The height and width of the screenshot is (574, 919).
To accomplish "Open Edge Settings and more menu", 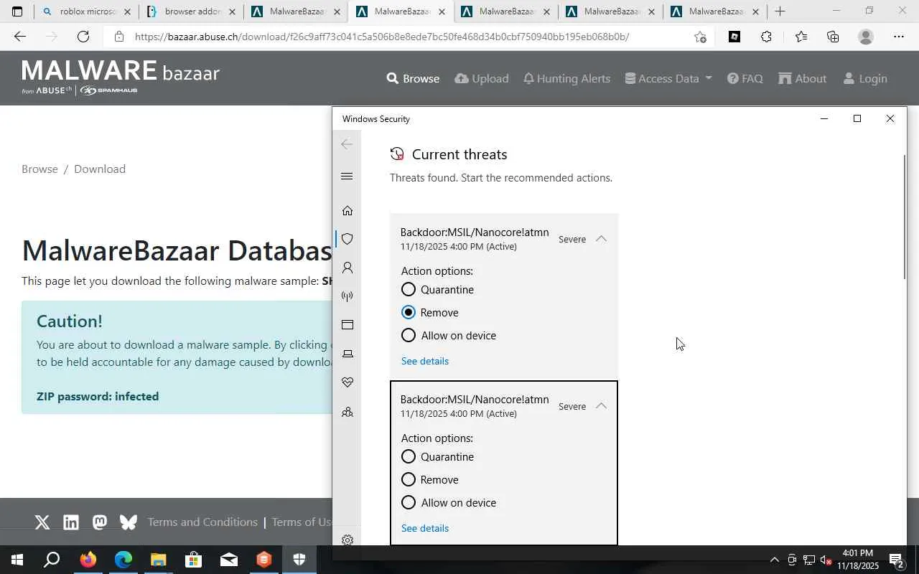I will pos(899,37).
